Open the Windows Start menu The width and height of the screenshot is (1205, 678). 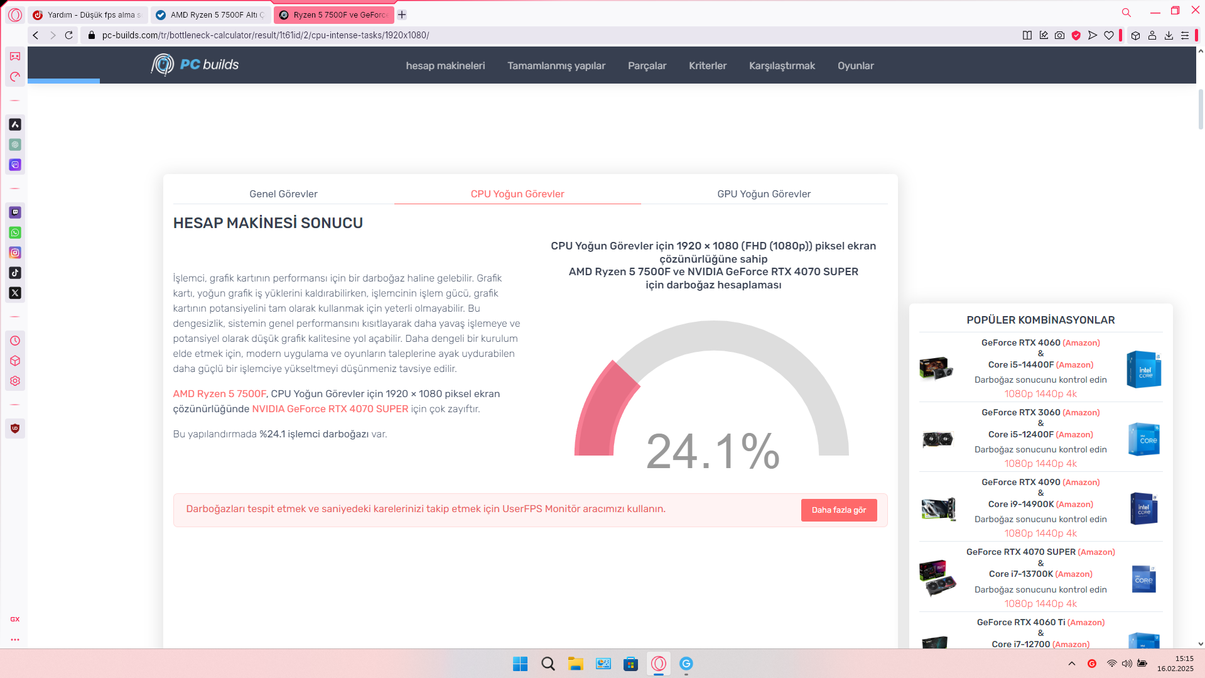[520, 664]
